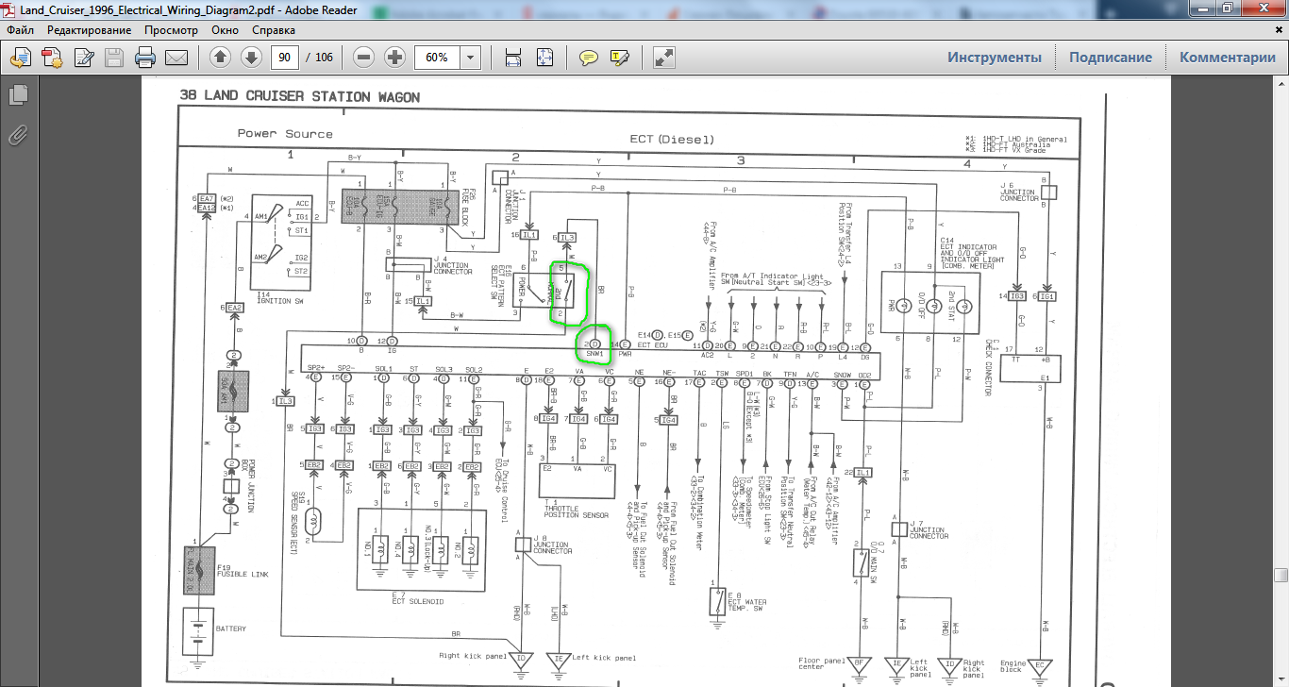Switch to read mode view

click(664, 58)
